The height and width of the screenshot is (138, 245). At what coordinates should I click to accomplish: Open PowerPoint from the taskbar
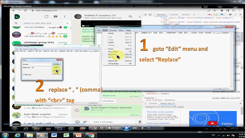pos(79,135)
